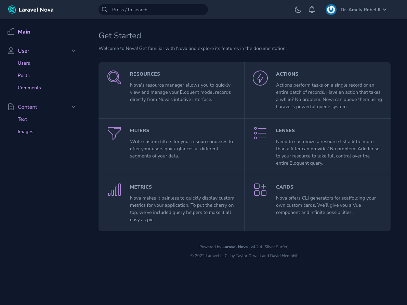Open the RESOURCES documentation heading

[145, 74]
